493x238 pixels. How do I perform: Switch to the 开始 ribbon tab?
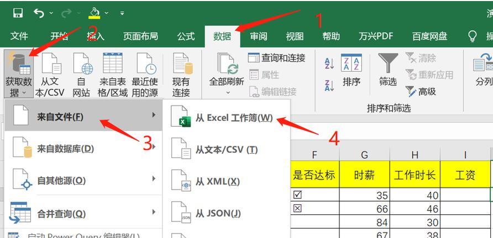click(x=60, y=36)
